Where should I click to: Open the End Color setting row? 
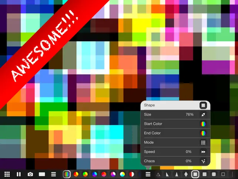click(x=175, y=133)
